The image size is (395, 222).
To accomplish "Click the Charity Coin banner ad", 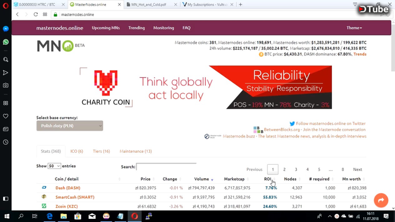I will [206, 88].
